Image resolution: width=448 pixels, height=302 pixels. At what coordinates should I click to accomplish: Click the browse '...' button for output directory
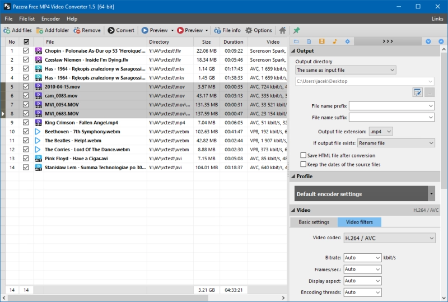(x=430, y=92)
